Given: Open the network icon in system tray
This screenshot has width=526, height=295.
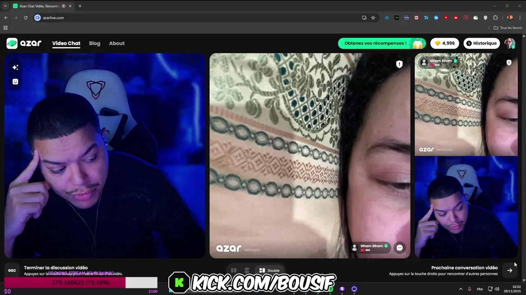Looking at the screenshot, I should point(490,289).
